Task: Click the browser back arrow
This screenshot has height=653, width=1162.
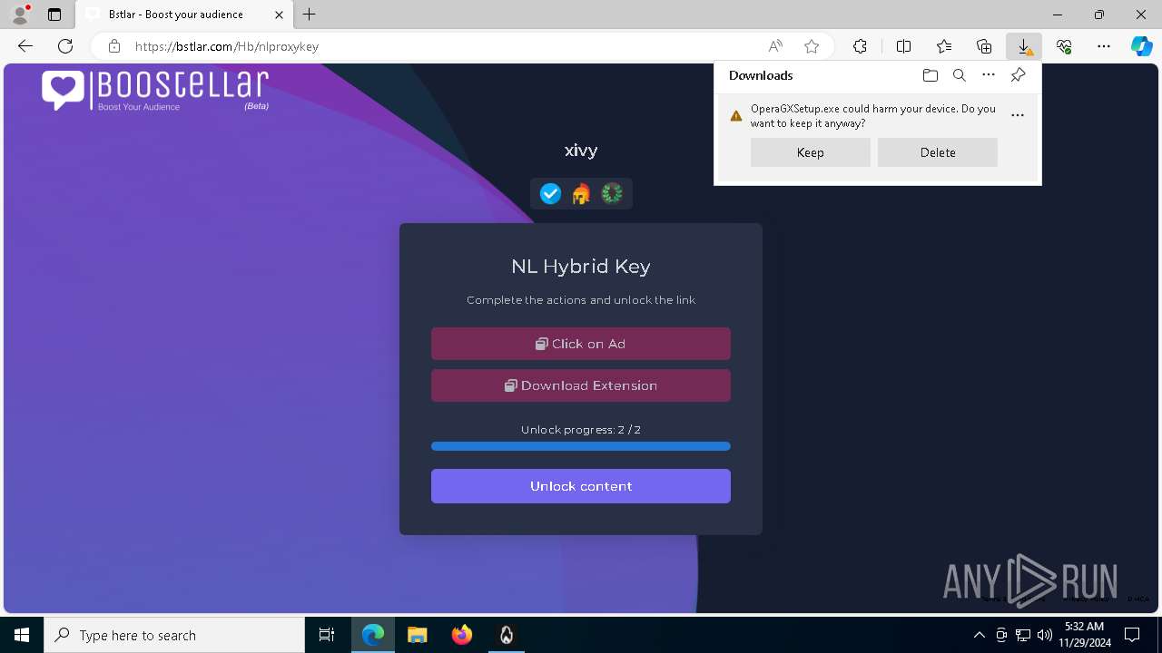Action: (25, 46)
